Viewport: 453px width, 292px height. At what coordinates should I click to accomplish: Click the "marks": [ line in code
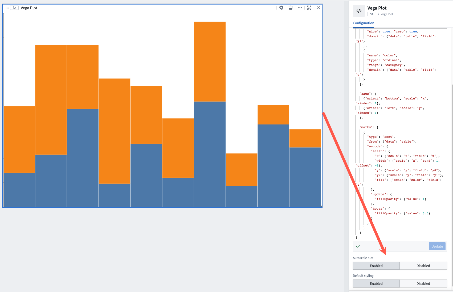[x=369, y=127]
